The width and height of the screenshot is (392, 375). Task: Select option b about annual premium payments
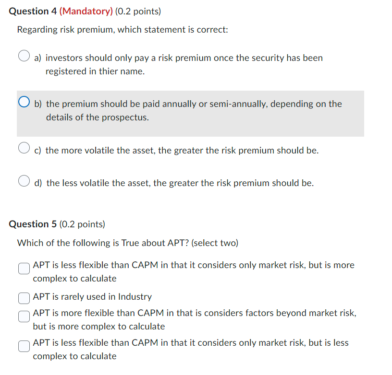pos(24,102)
